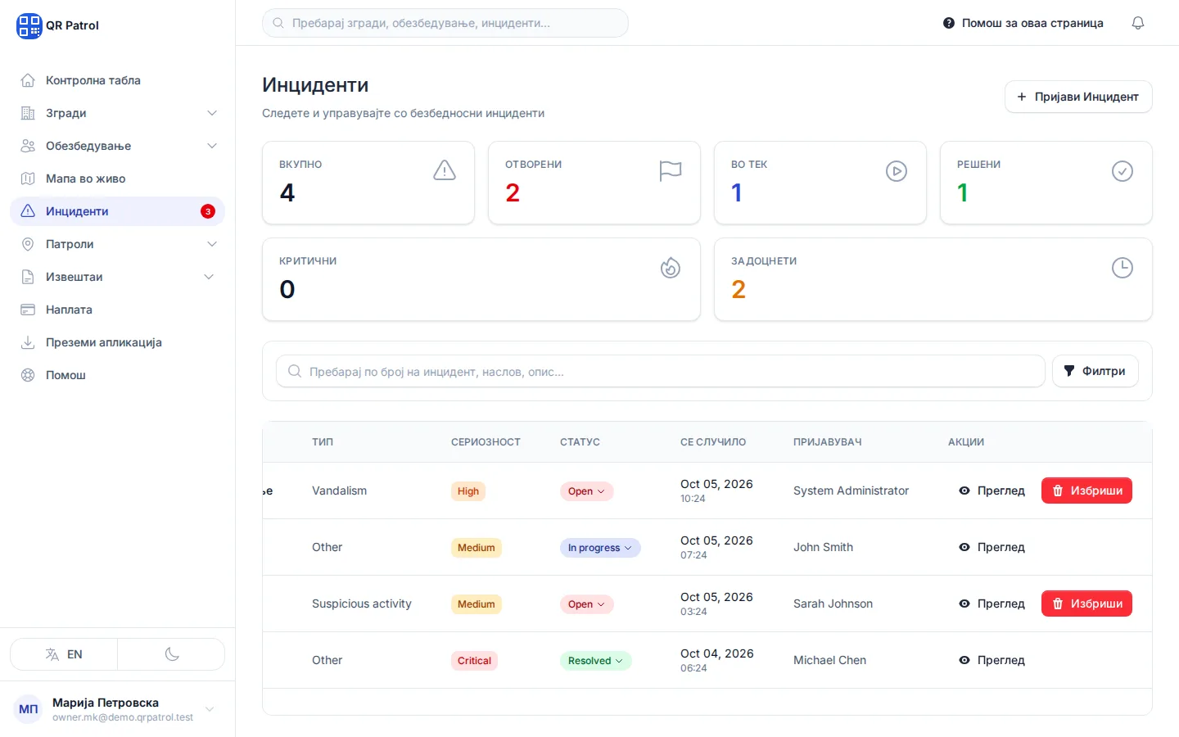The height and width of the screenshot is (737, 1179).
Task: Open notifications bell icon
Action: tap(1138, 23)
